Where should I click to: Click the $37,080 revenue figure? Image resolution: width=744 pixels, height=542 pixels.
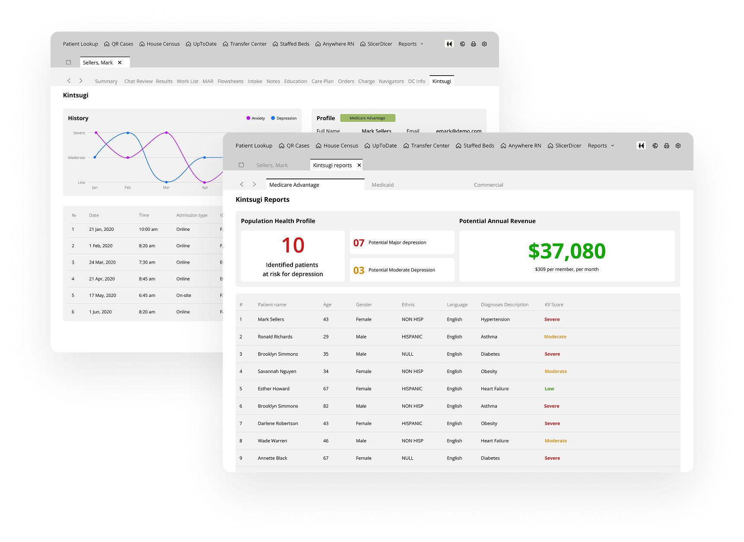point(567,251)
